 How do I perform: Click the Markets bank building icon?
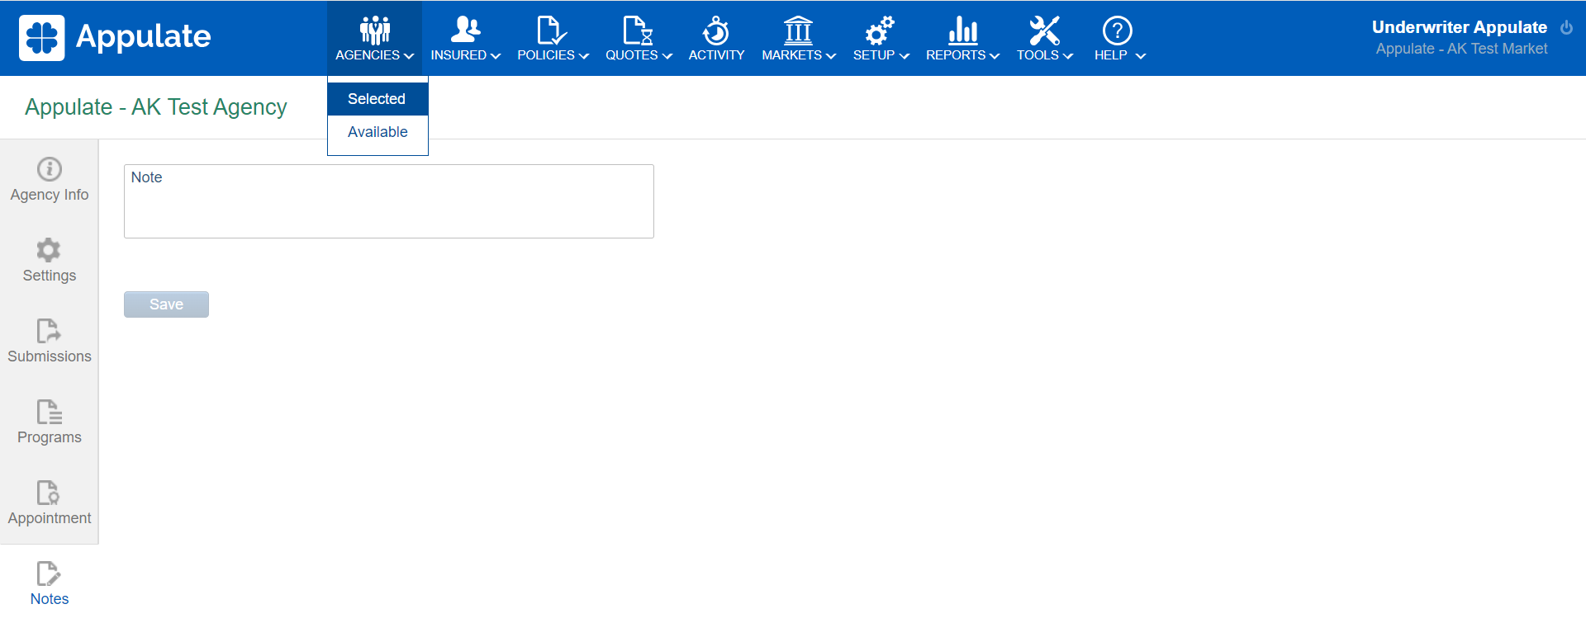coord(798,31)
